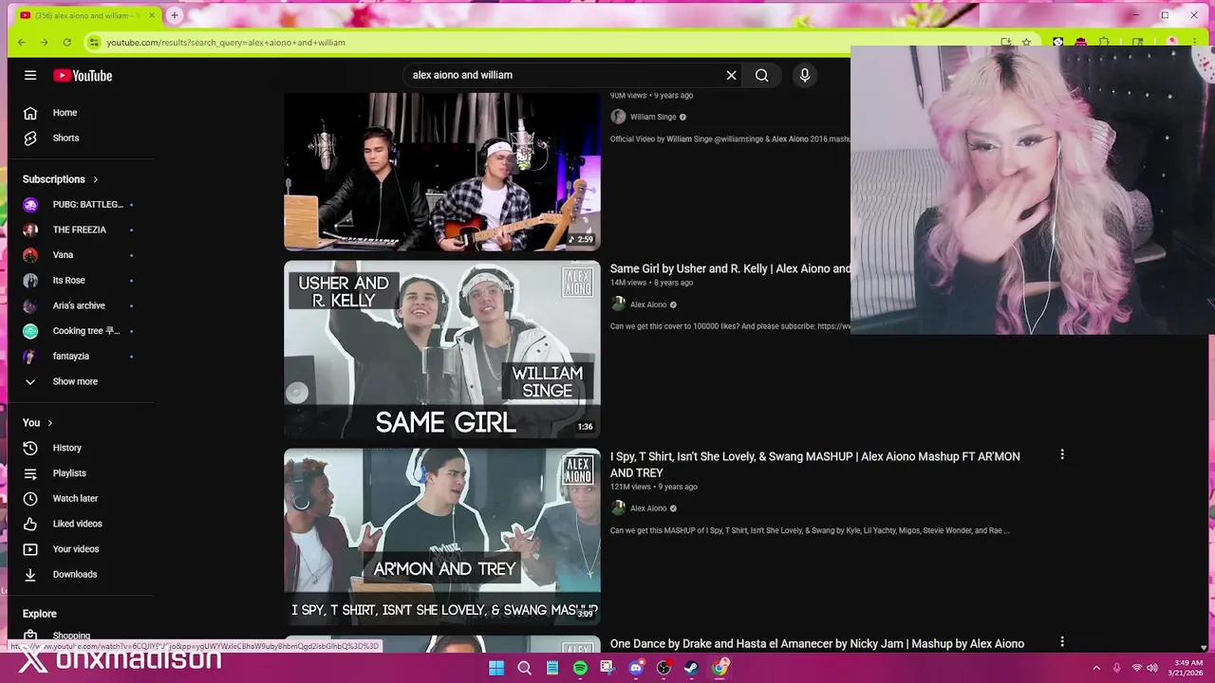Open the Same Girl by Usher video title

(x=730, y=269)
